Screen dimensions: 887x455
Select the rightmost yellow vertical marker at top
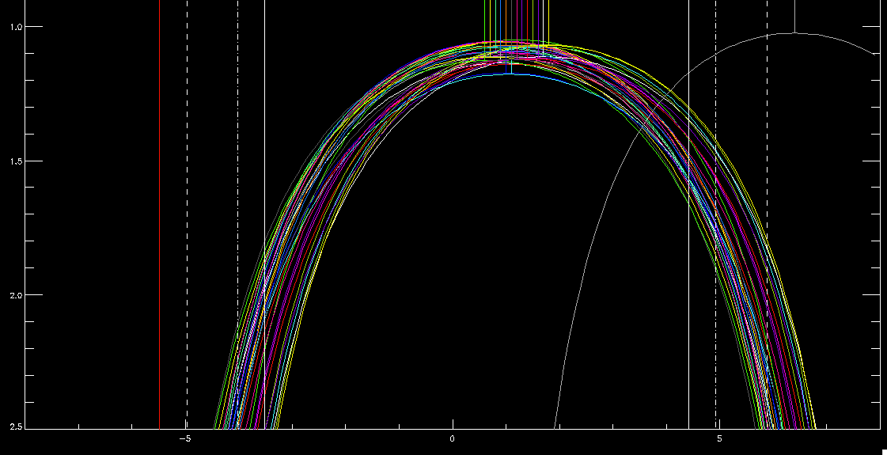548,20
